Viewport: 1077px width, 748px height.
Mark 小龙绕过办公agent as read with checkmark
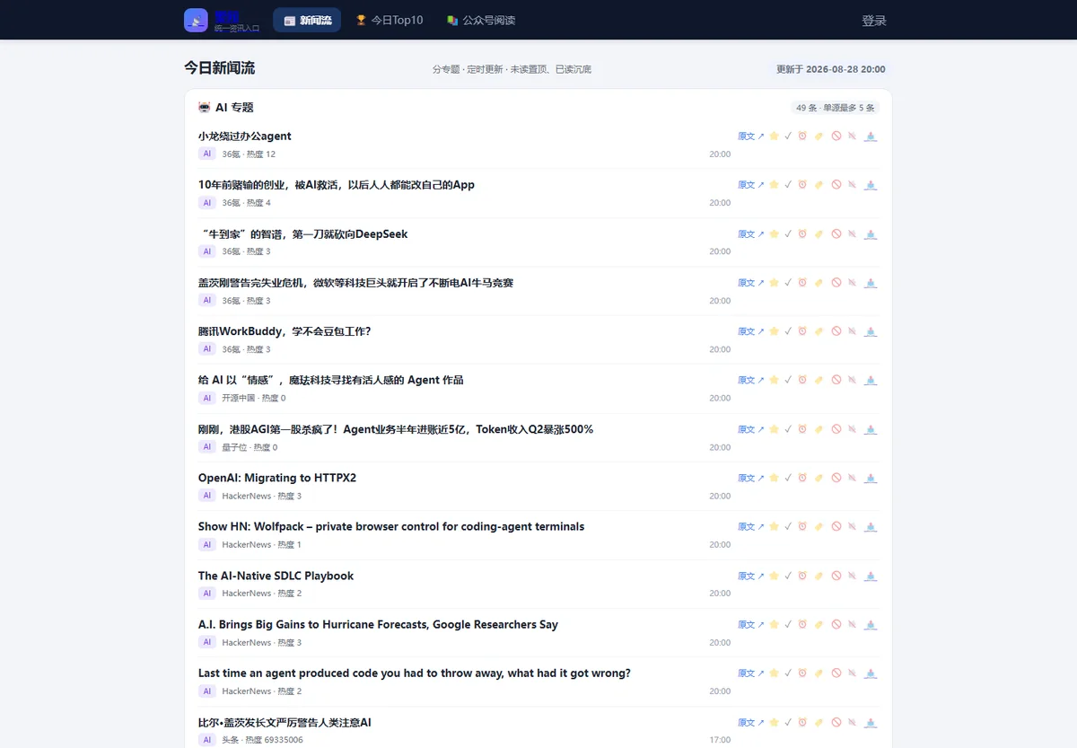788,136
